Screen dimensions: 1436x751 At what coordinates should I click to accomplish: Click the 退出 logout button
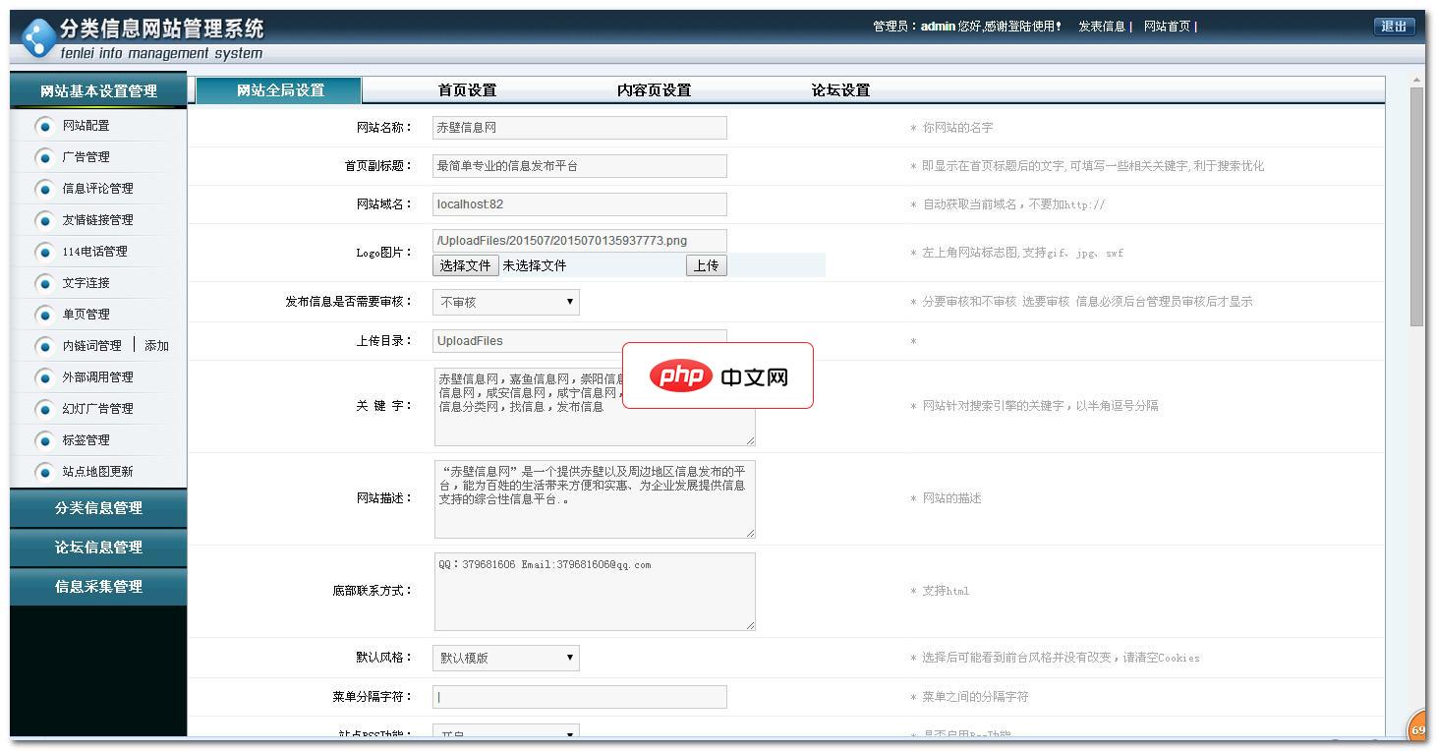[1394, 27]
